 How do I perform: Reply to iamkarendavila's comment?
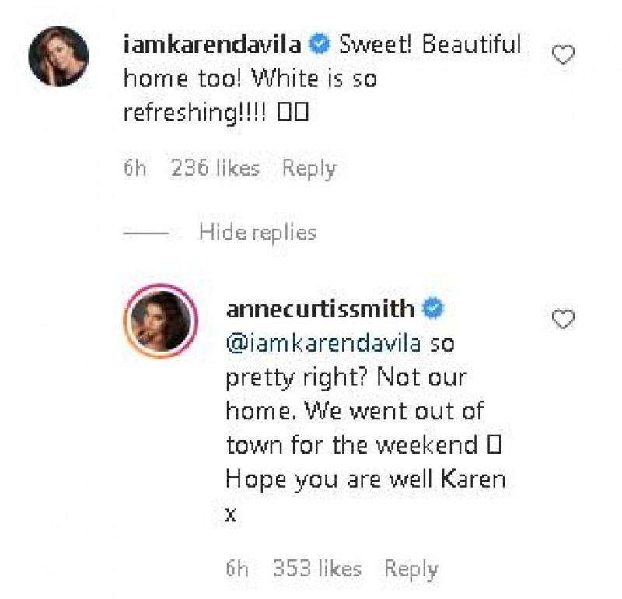tap(310, 166)
